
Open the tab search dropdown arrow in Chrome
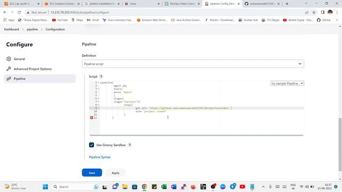click(306, 4)
